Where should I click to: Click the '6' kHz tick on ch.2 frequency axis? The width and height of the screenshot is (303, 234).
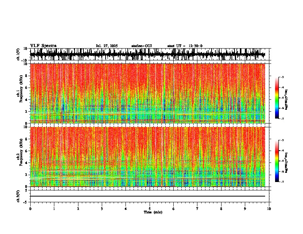[x=27, y=151]
